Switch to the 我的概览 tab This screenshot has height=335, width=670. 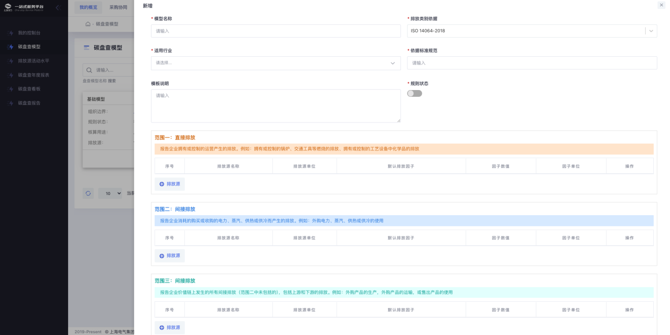click(x=88, y=8)
